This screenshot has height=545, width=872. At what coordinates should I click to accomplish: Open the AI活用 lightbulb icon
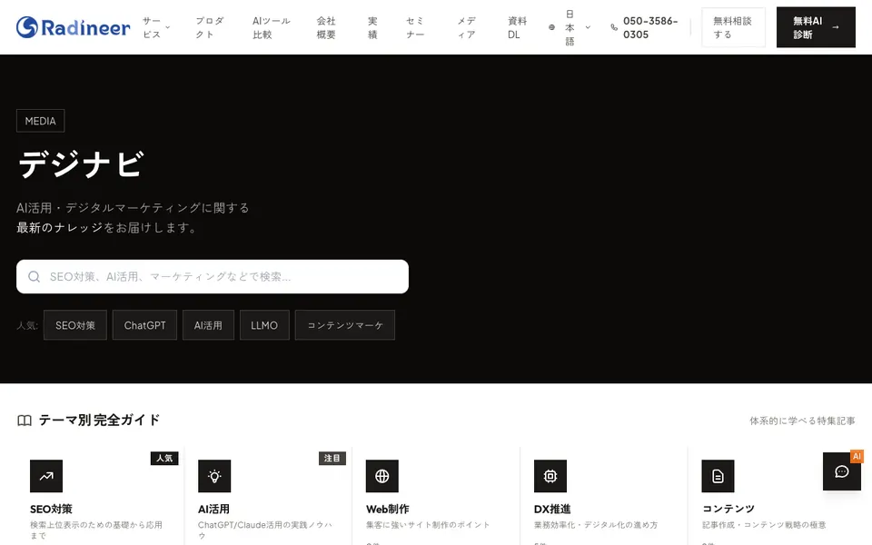(214, 476)
